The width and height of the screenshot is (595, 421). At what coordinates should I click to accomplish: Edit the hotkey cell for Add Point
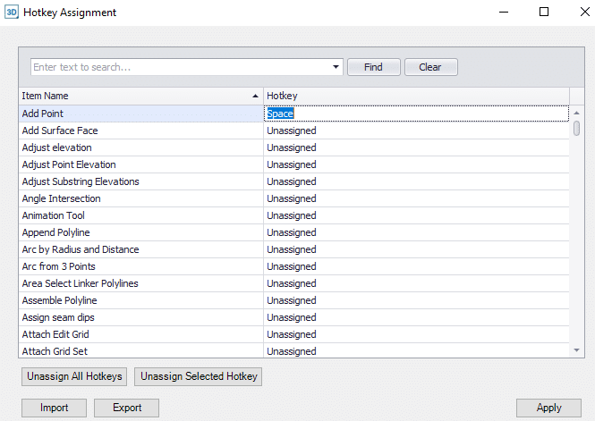pos(416,114)
